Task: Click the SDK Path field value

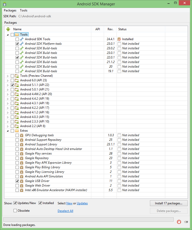Action: [35, 16]
